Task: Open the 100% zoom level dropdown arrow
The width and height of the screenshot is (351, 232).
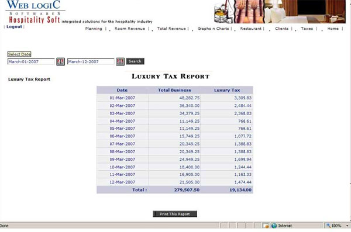Action: (x=347, y=226)
